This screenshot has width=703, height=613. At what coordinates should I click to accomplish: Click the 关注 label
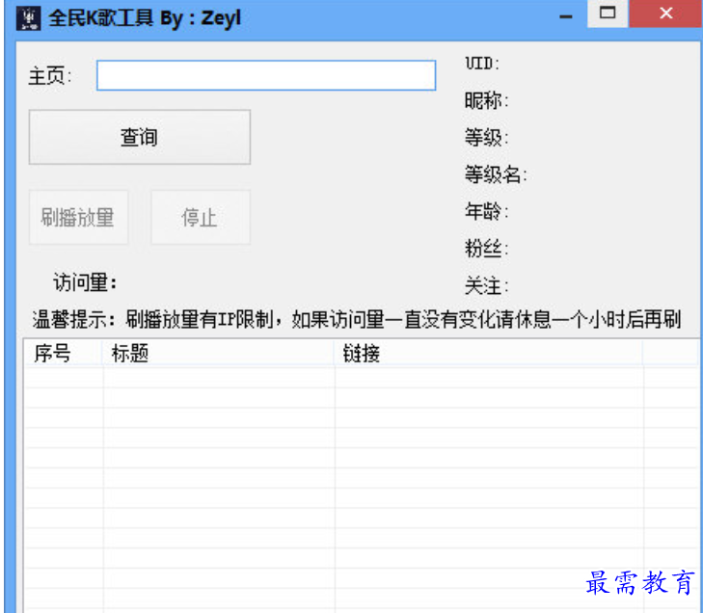coord(486,285)
